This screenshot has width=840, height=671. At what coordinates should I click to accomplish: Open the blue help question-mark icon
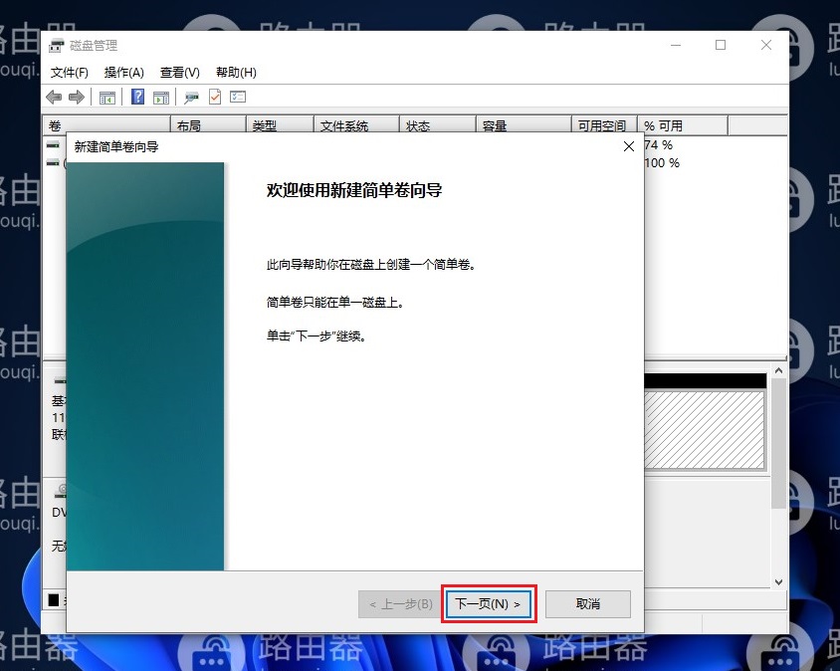tap(137, 97)
